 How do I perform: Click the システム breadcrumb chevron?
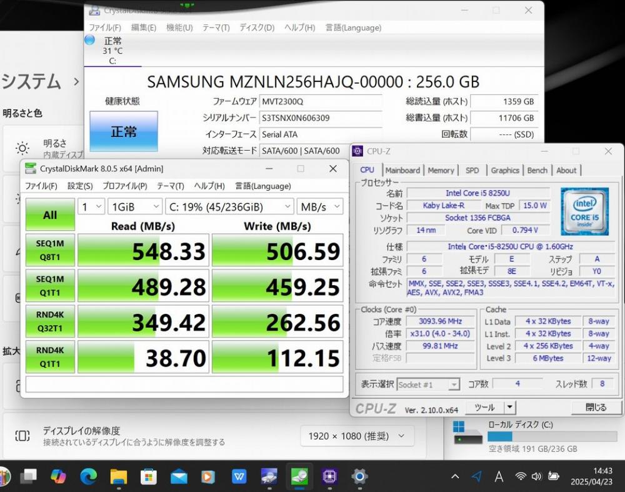point(76,82)
